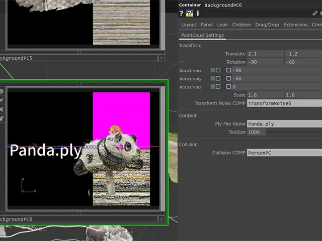Click the bypass X flag on BackgroundPC6
The image size is (322, 241).
pos(2,109)
